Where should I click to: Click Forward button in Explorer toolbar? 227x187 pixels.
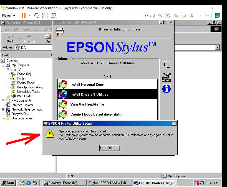point(29,39)
